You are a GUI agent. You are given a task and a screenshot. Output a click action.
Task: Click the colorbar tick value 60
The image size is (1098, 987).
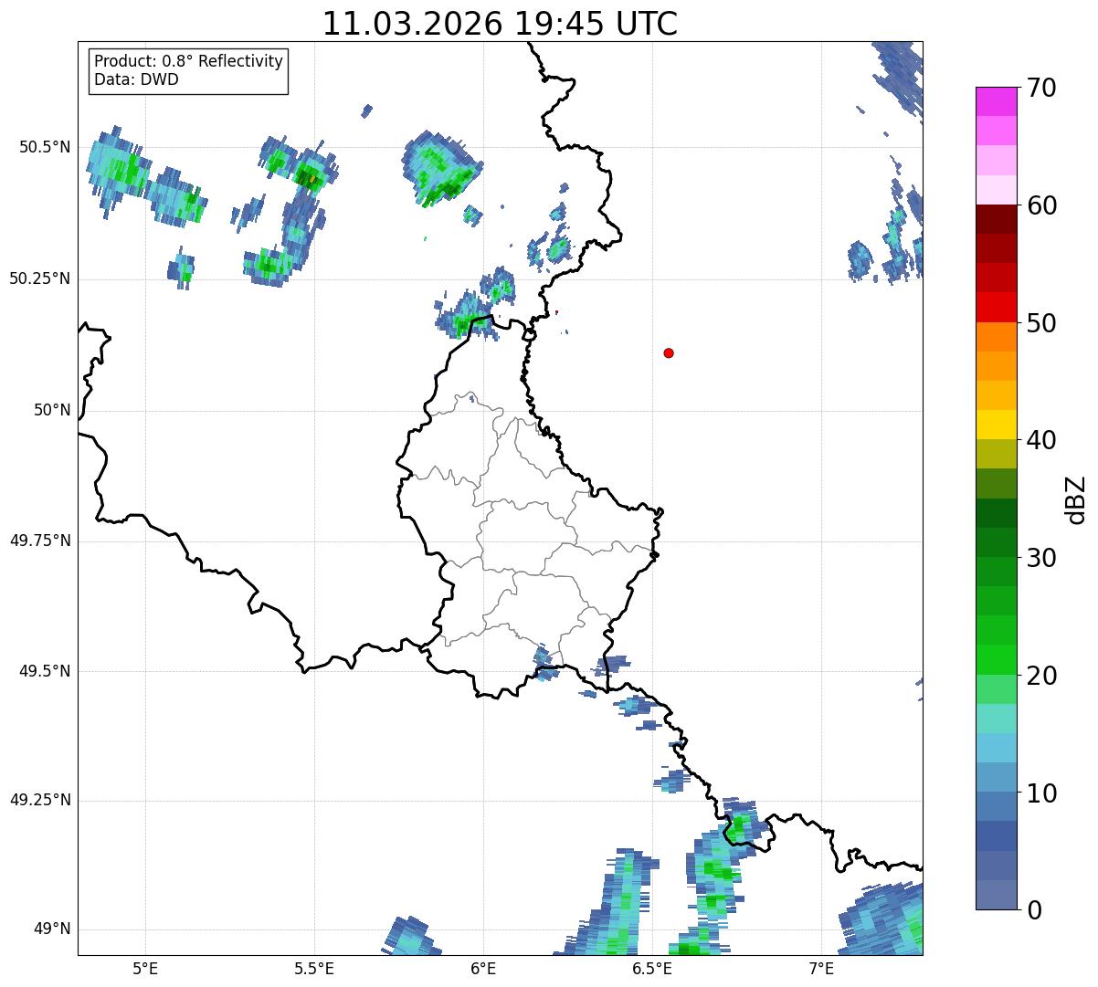(x=1041, y=205)
